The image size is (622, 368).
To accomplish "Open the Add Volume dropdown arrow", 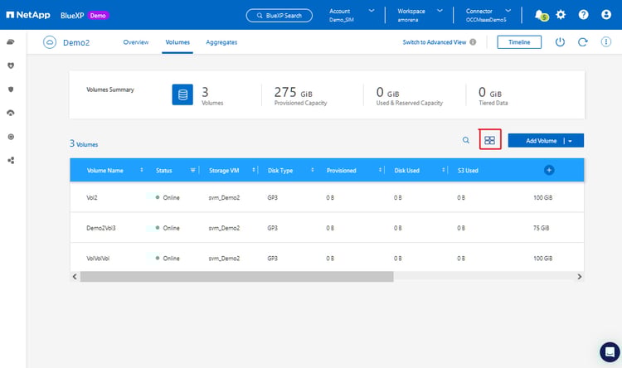I will click(x=571, y=141).
